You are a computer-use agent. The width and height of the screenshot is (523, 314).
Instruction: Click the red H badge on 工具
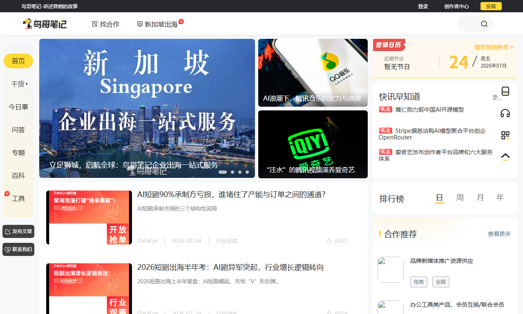(7, 193)
